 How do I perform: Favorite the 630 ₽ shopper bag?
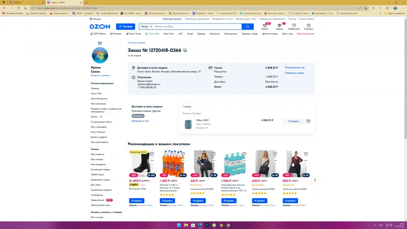[275, 154]
